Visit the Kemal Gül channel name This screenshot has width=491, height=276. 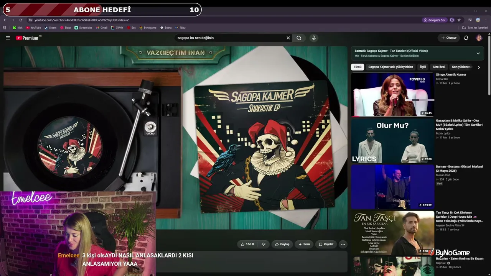442,79
